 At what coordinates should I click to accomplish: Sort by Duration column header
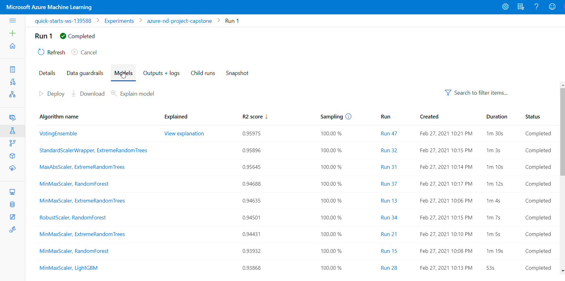497,117
